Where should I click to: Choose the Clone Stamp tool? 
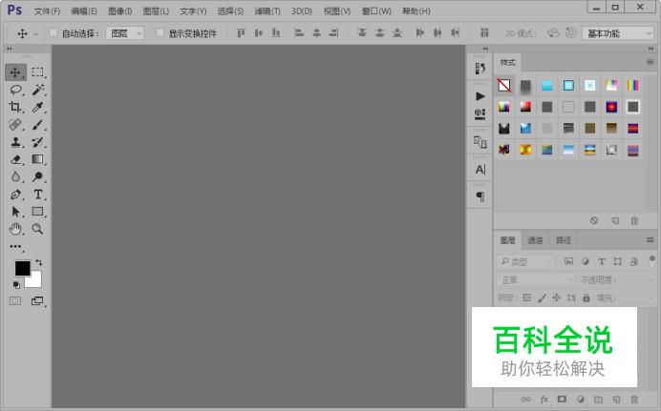15,142
